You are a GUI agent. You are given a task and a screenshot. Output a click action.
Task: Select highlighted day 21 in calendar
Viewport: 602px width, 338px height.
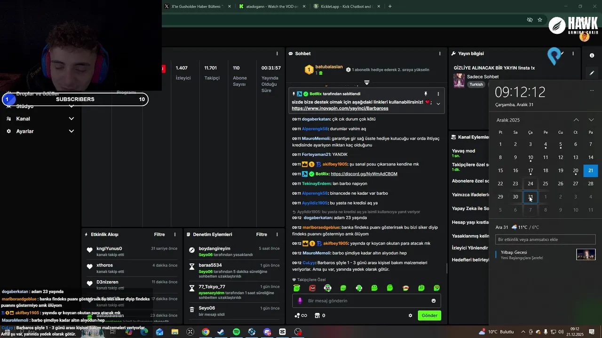pyautogui.click(x=591, y=170)
